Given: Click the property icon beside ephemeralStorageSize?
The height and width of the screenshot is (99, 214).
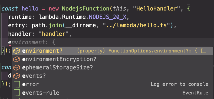Looking at the screenshot, I should [x=17, y=68].
